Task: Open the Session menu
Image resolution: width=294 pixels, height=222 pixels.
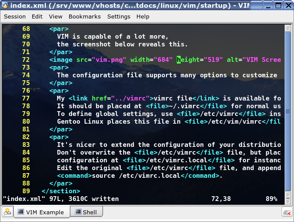Action: 15,17
